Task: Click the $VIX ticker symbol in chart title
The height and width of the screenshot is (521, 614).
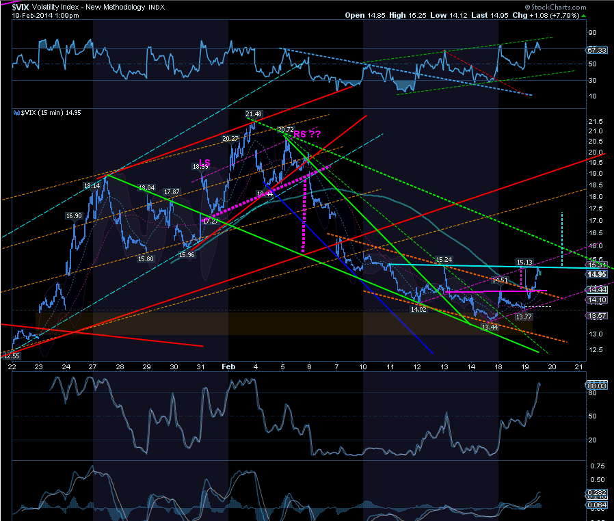Action: (21, 7)
